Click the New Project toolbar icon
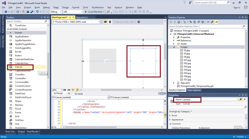The image size is (249, 139). [18, 12]
